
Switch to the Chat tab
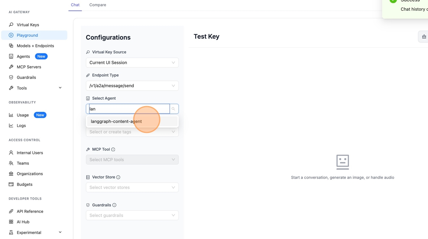75,5
